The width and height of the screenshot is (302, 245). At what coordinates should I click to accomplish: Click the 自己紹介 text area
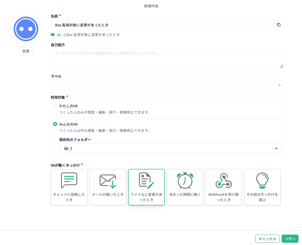(167, 59)
